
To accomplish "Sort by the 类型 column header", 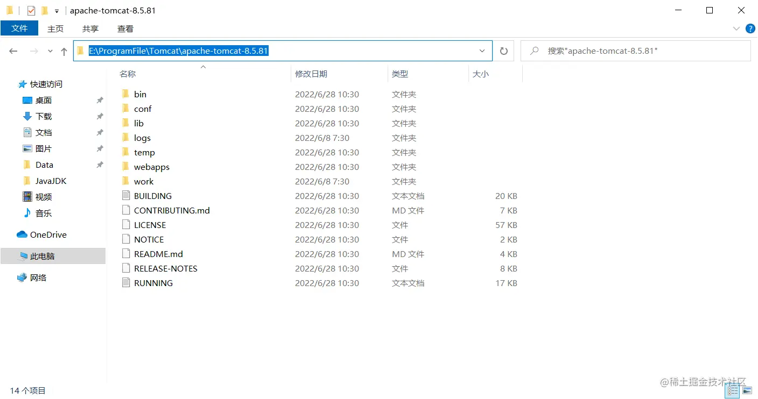I will 400,74.
